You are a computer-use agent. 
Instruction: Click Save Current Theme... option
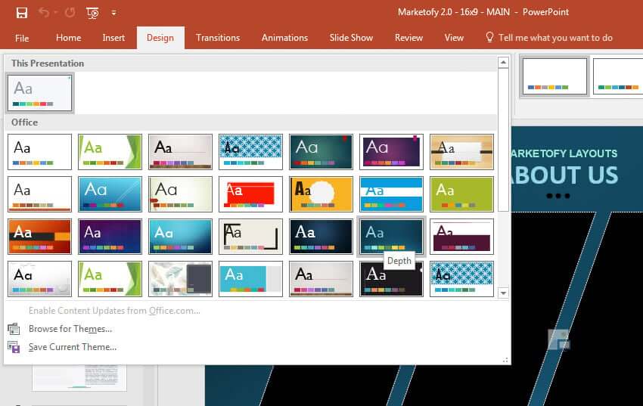point(73,347)
